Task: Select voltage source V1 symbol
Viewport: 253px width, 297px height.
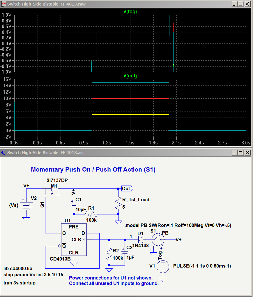Action: 163,266
